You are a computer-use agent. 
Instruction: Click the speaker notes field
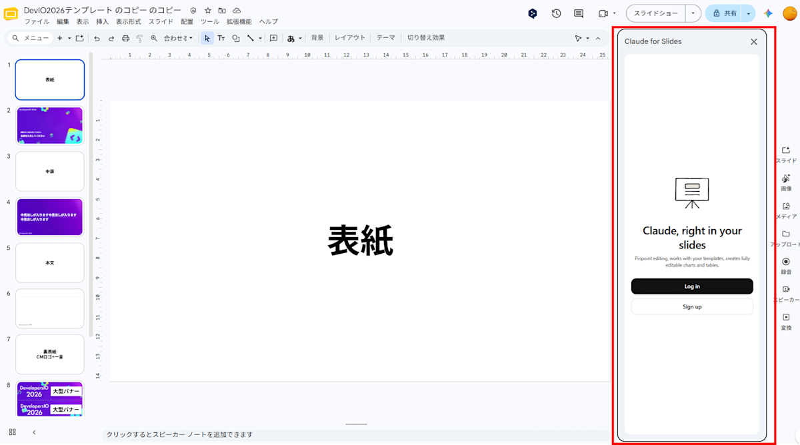coord(357,434)
